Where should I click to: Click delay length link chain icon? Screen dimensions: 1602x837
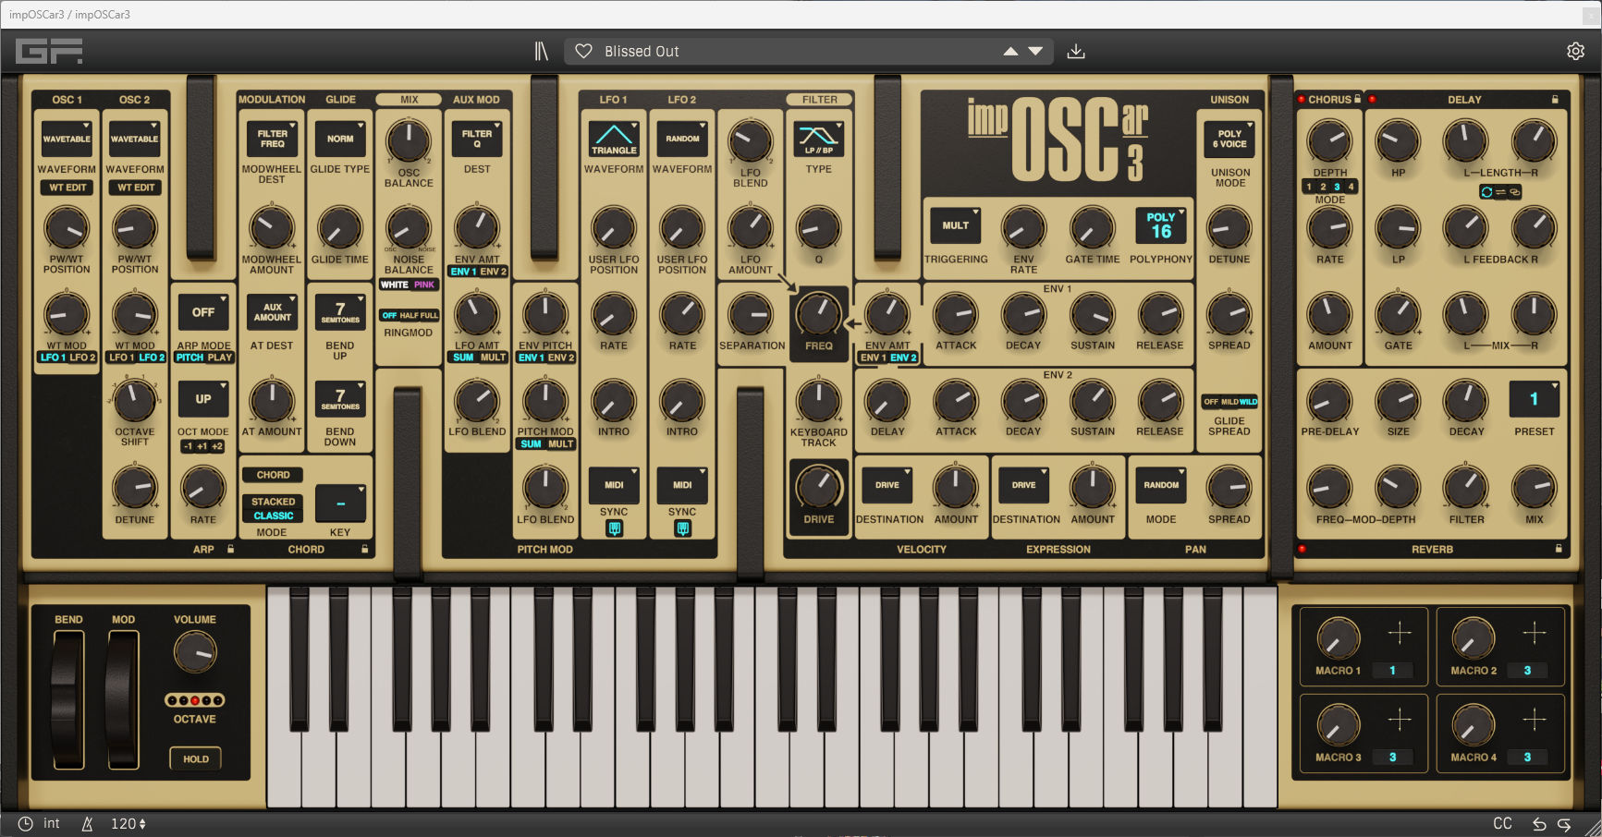point(1514,192)
